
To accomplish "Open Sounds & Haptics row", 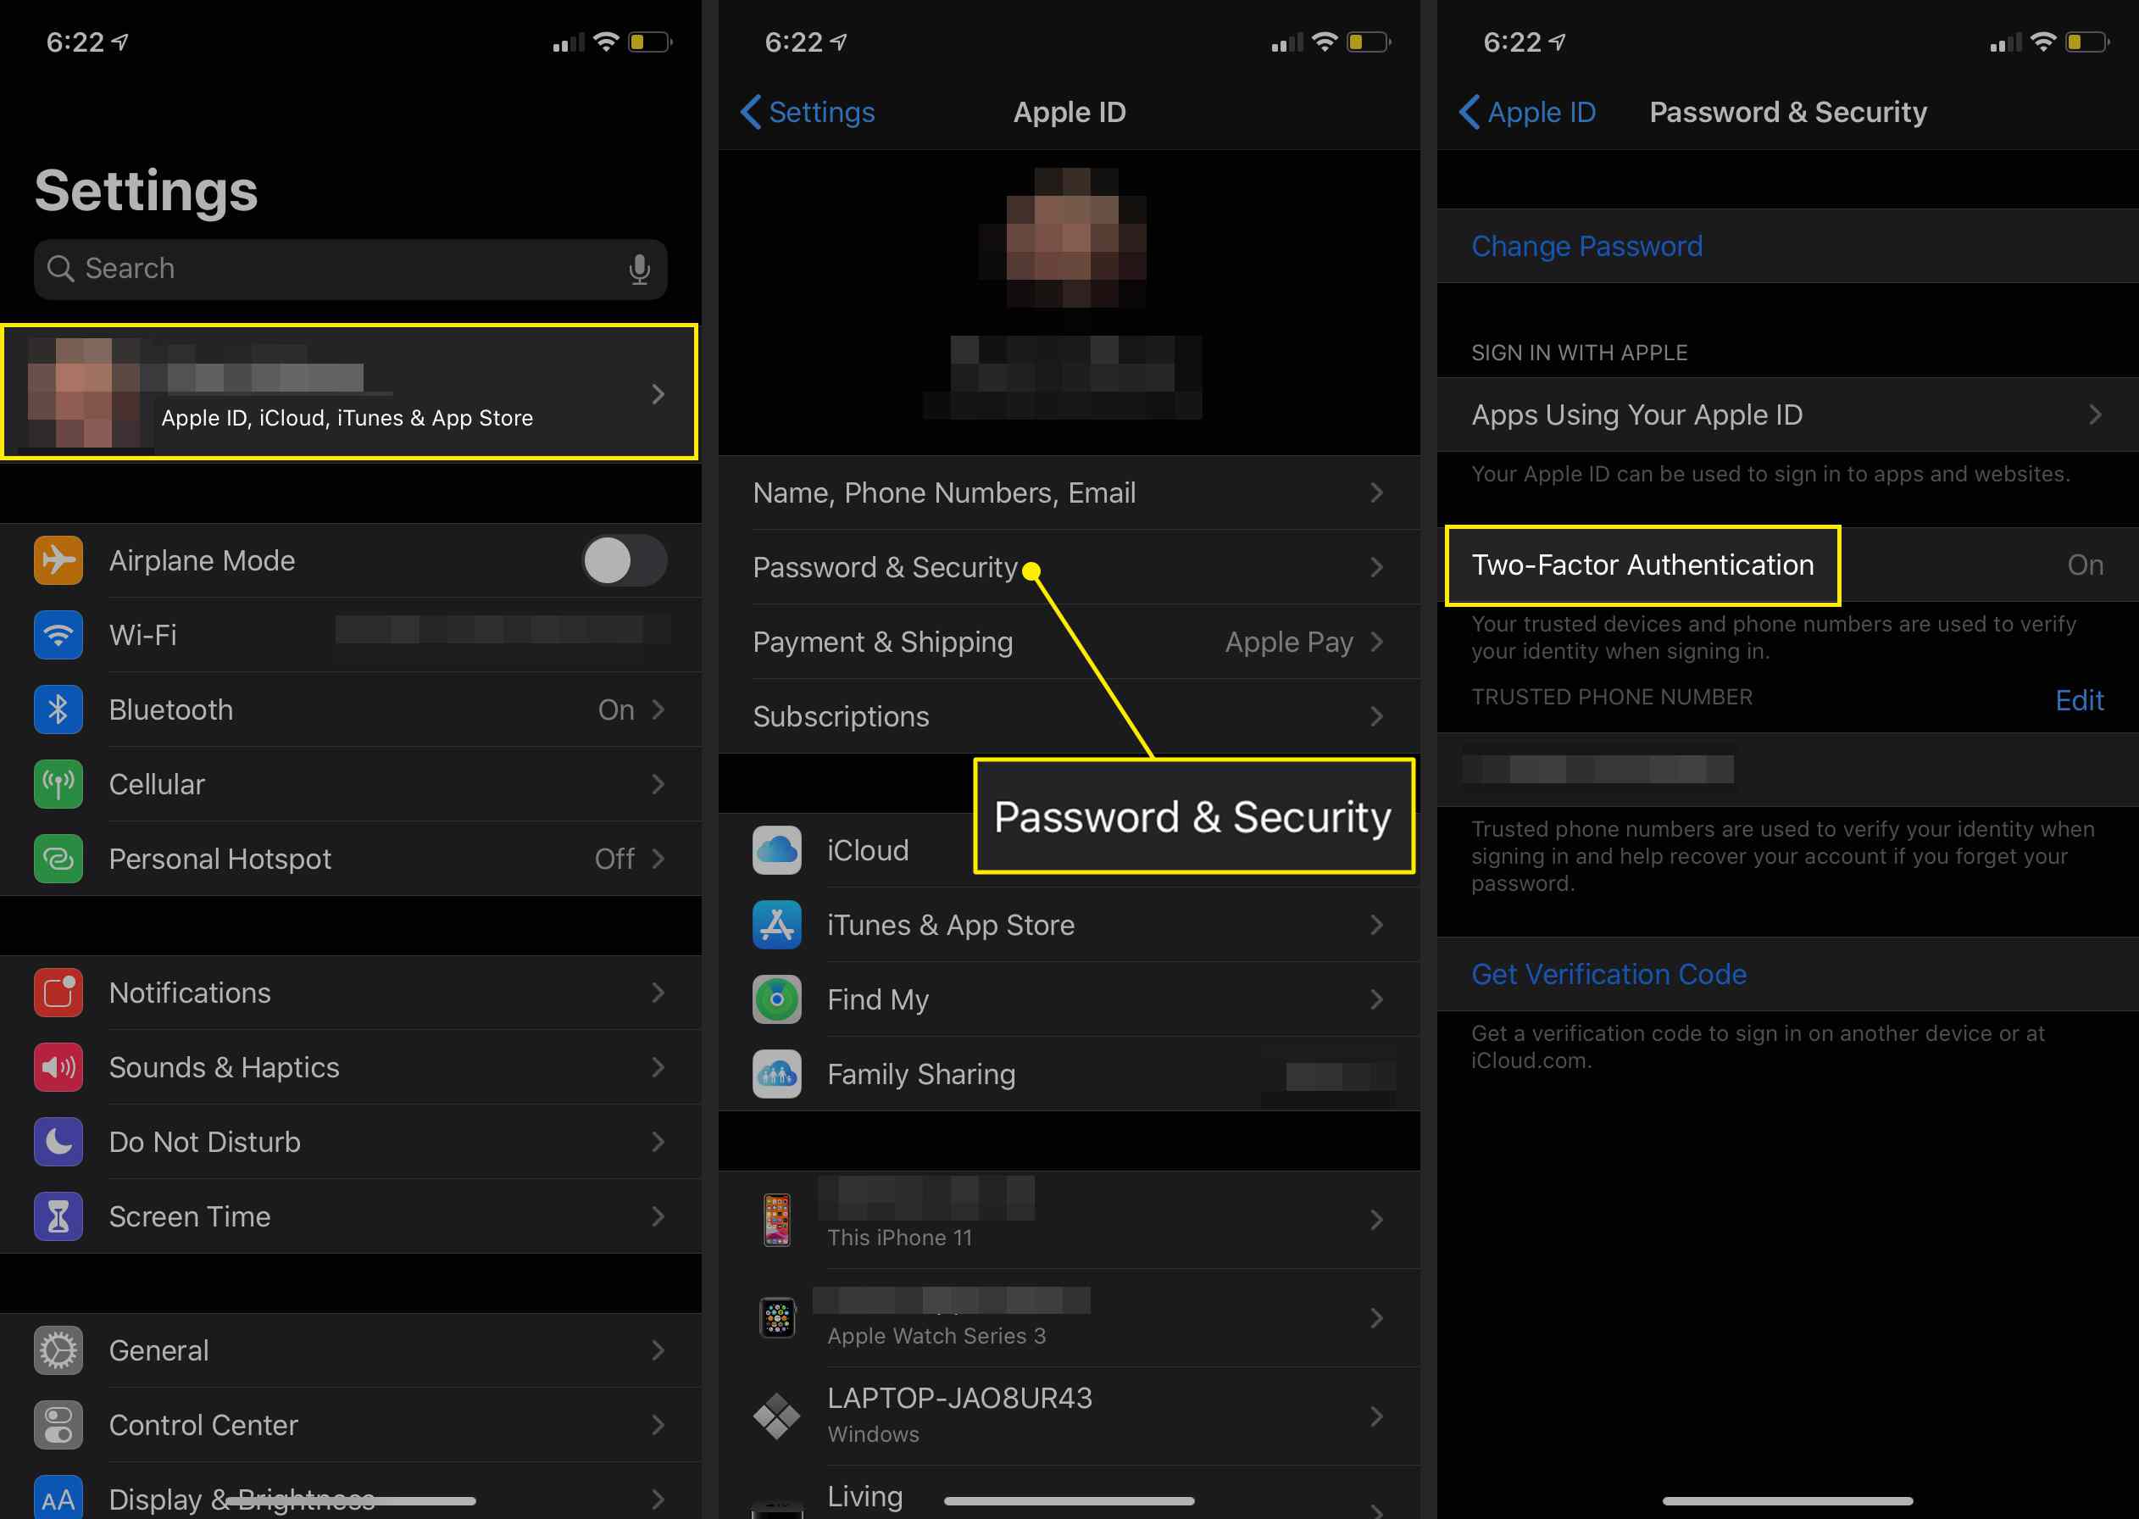I will pyautogui.click(x=351, y=1067).
